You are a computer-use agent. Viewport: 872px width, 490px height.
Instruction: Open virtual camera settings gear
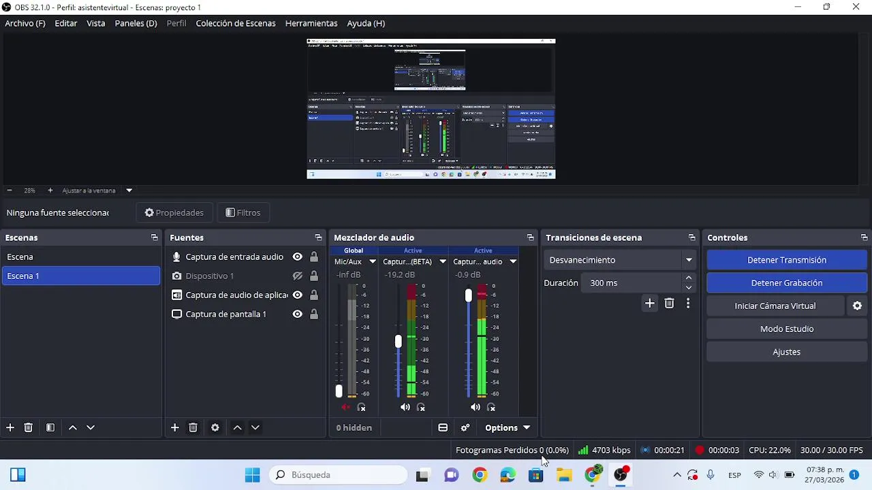point(858,306)
